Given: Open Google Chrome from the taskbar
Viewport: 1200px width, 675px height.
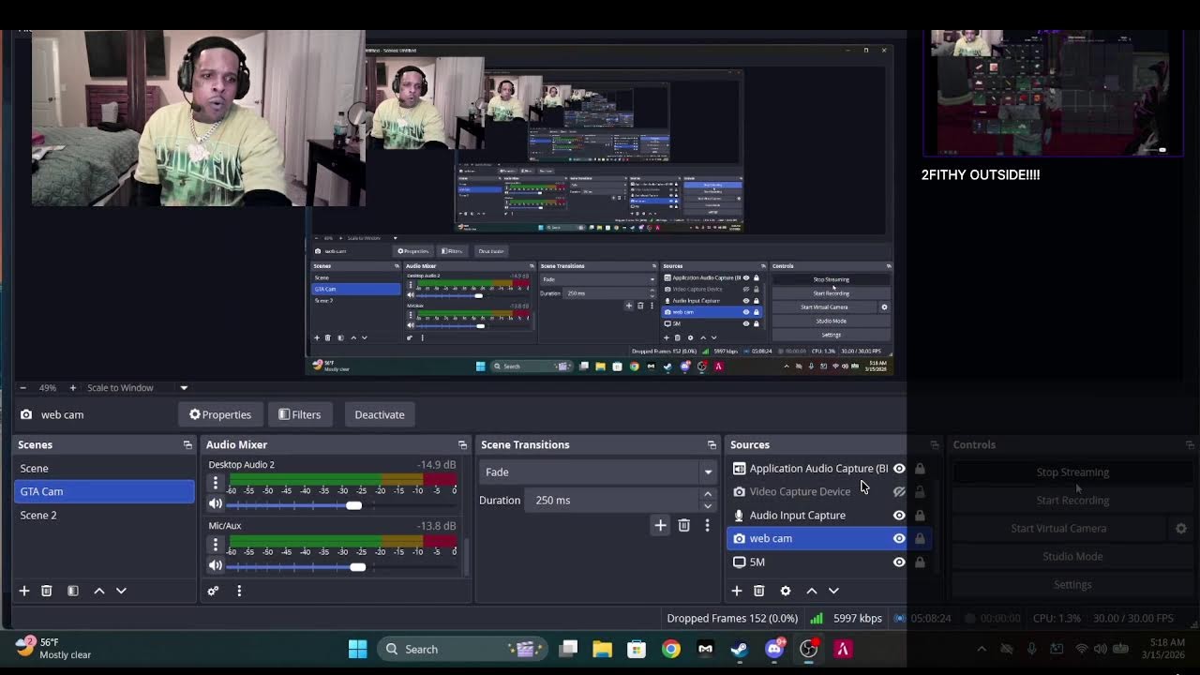Looking at the screenshot, I should click(671, 649).
